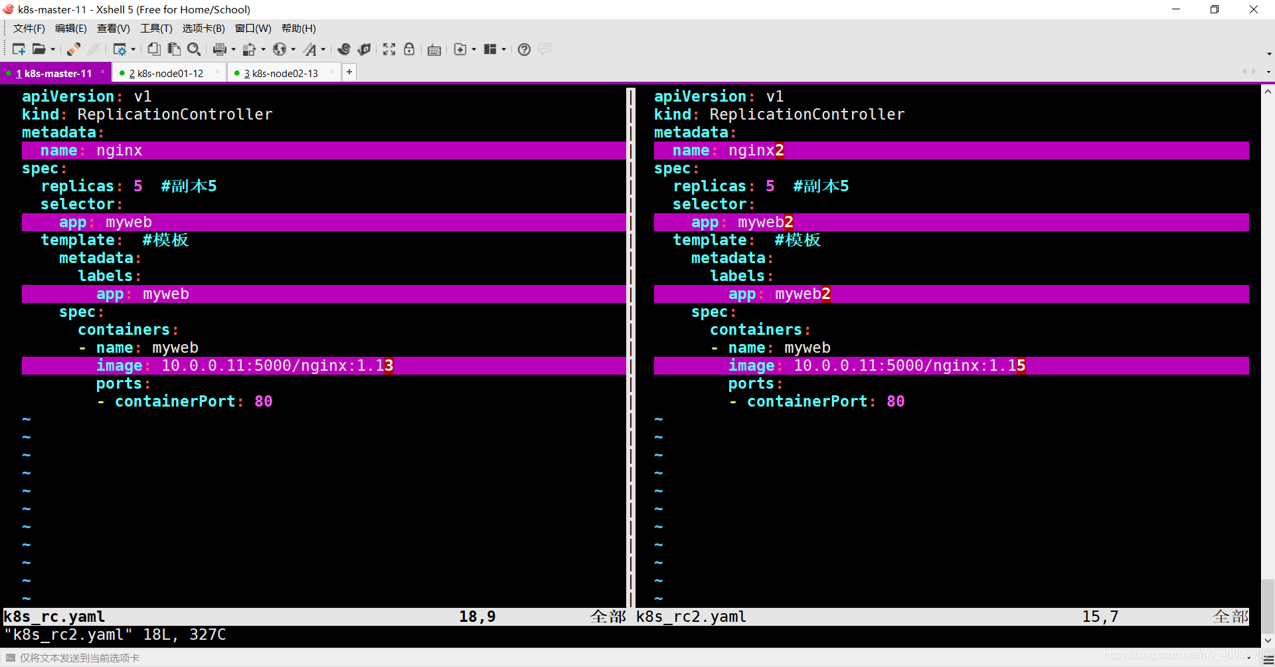Close the k8s-node01-12 tab
The image size is (1275, 667).
217,72
